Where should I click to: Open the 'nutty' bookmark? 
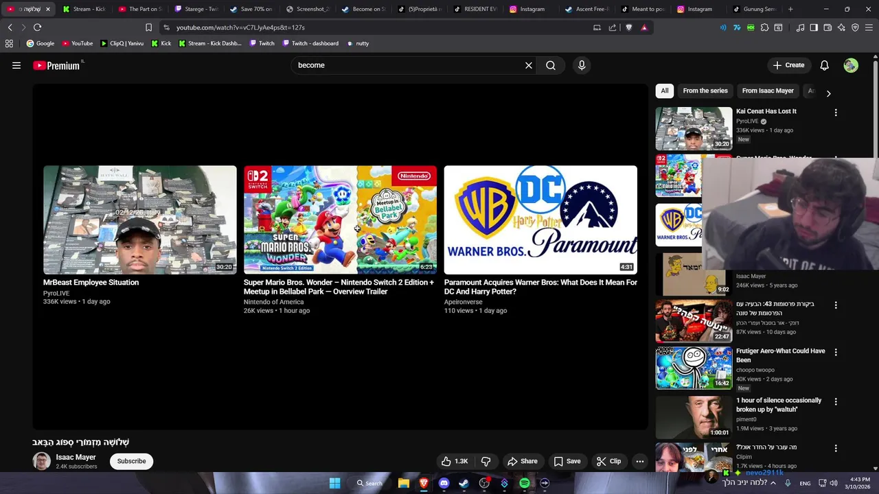coord(358,43)
